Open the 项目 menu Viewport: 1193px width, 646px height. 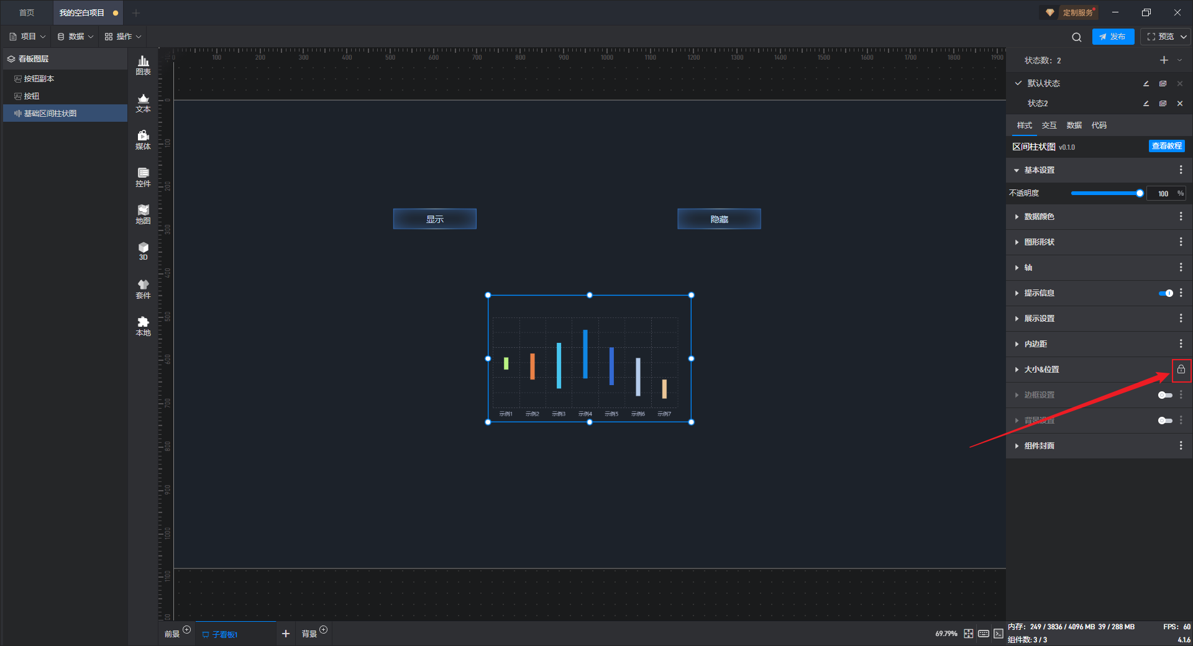(x=28, y=37)
